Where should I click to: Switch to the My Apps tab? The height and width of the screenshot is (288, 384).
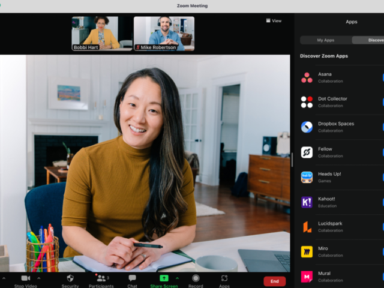[x=325, y=40]
